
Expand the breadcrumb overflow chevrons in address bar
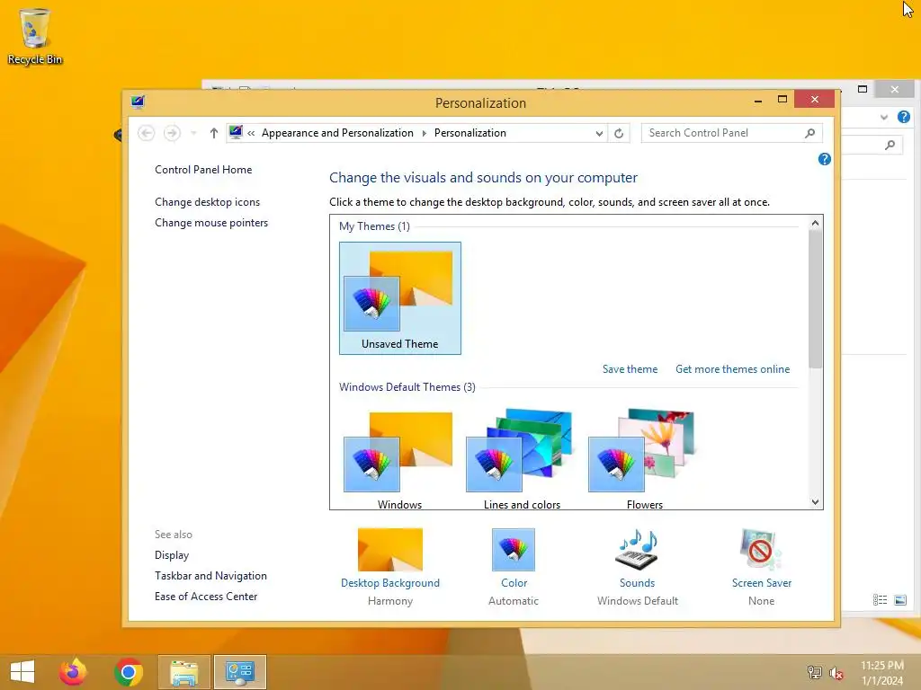[251, 133]
